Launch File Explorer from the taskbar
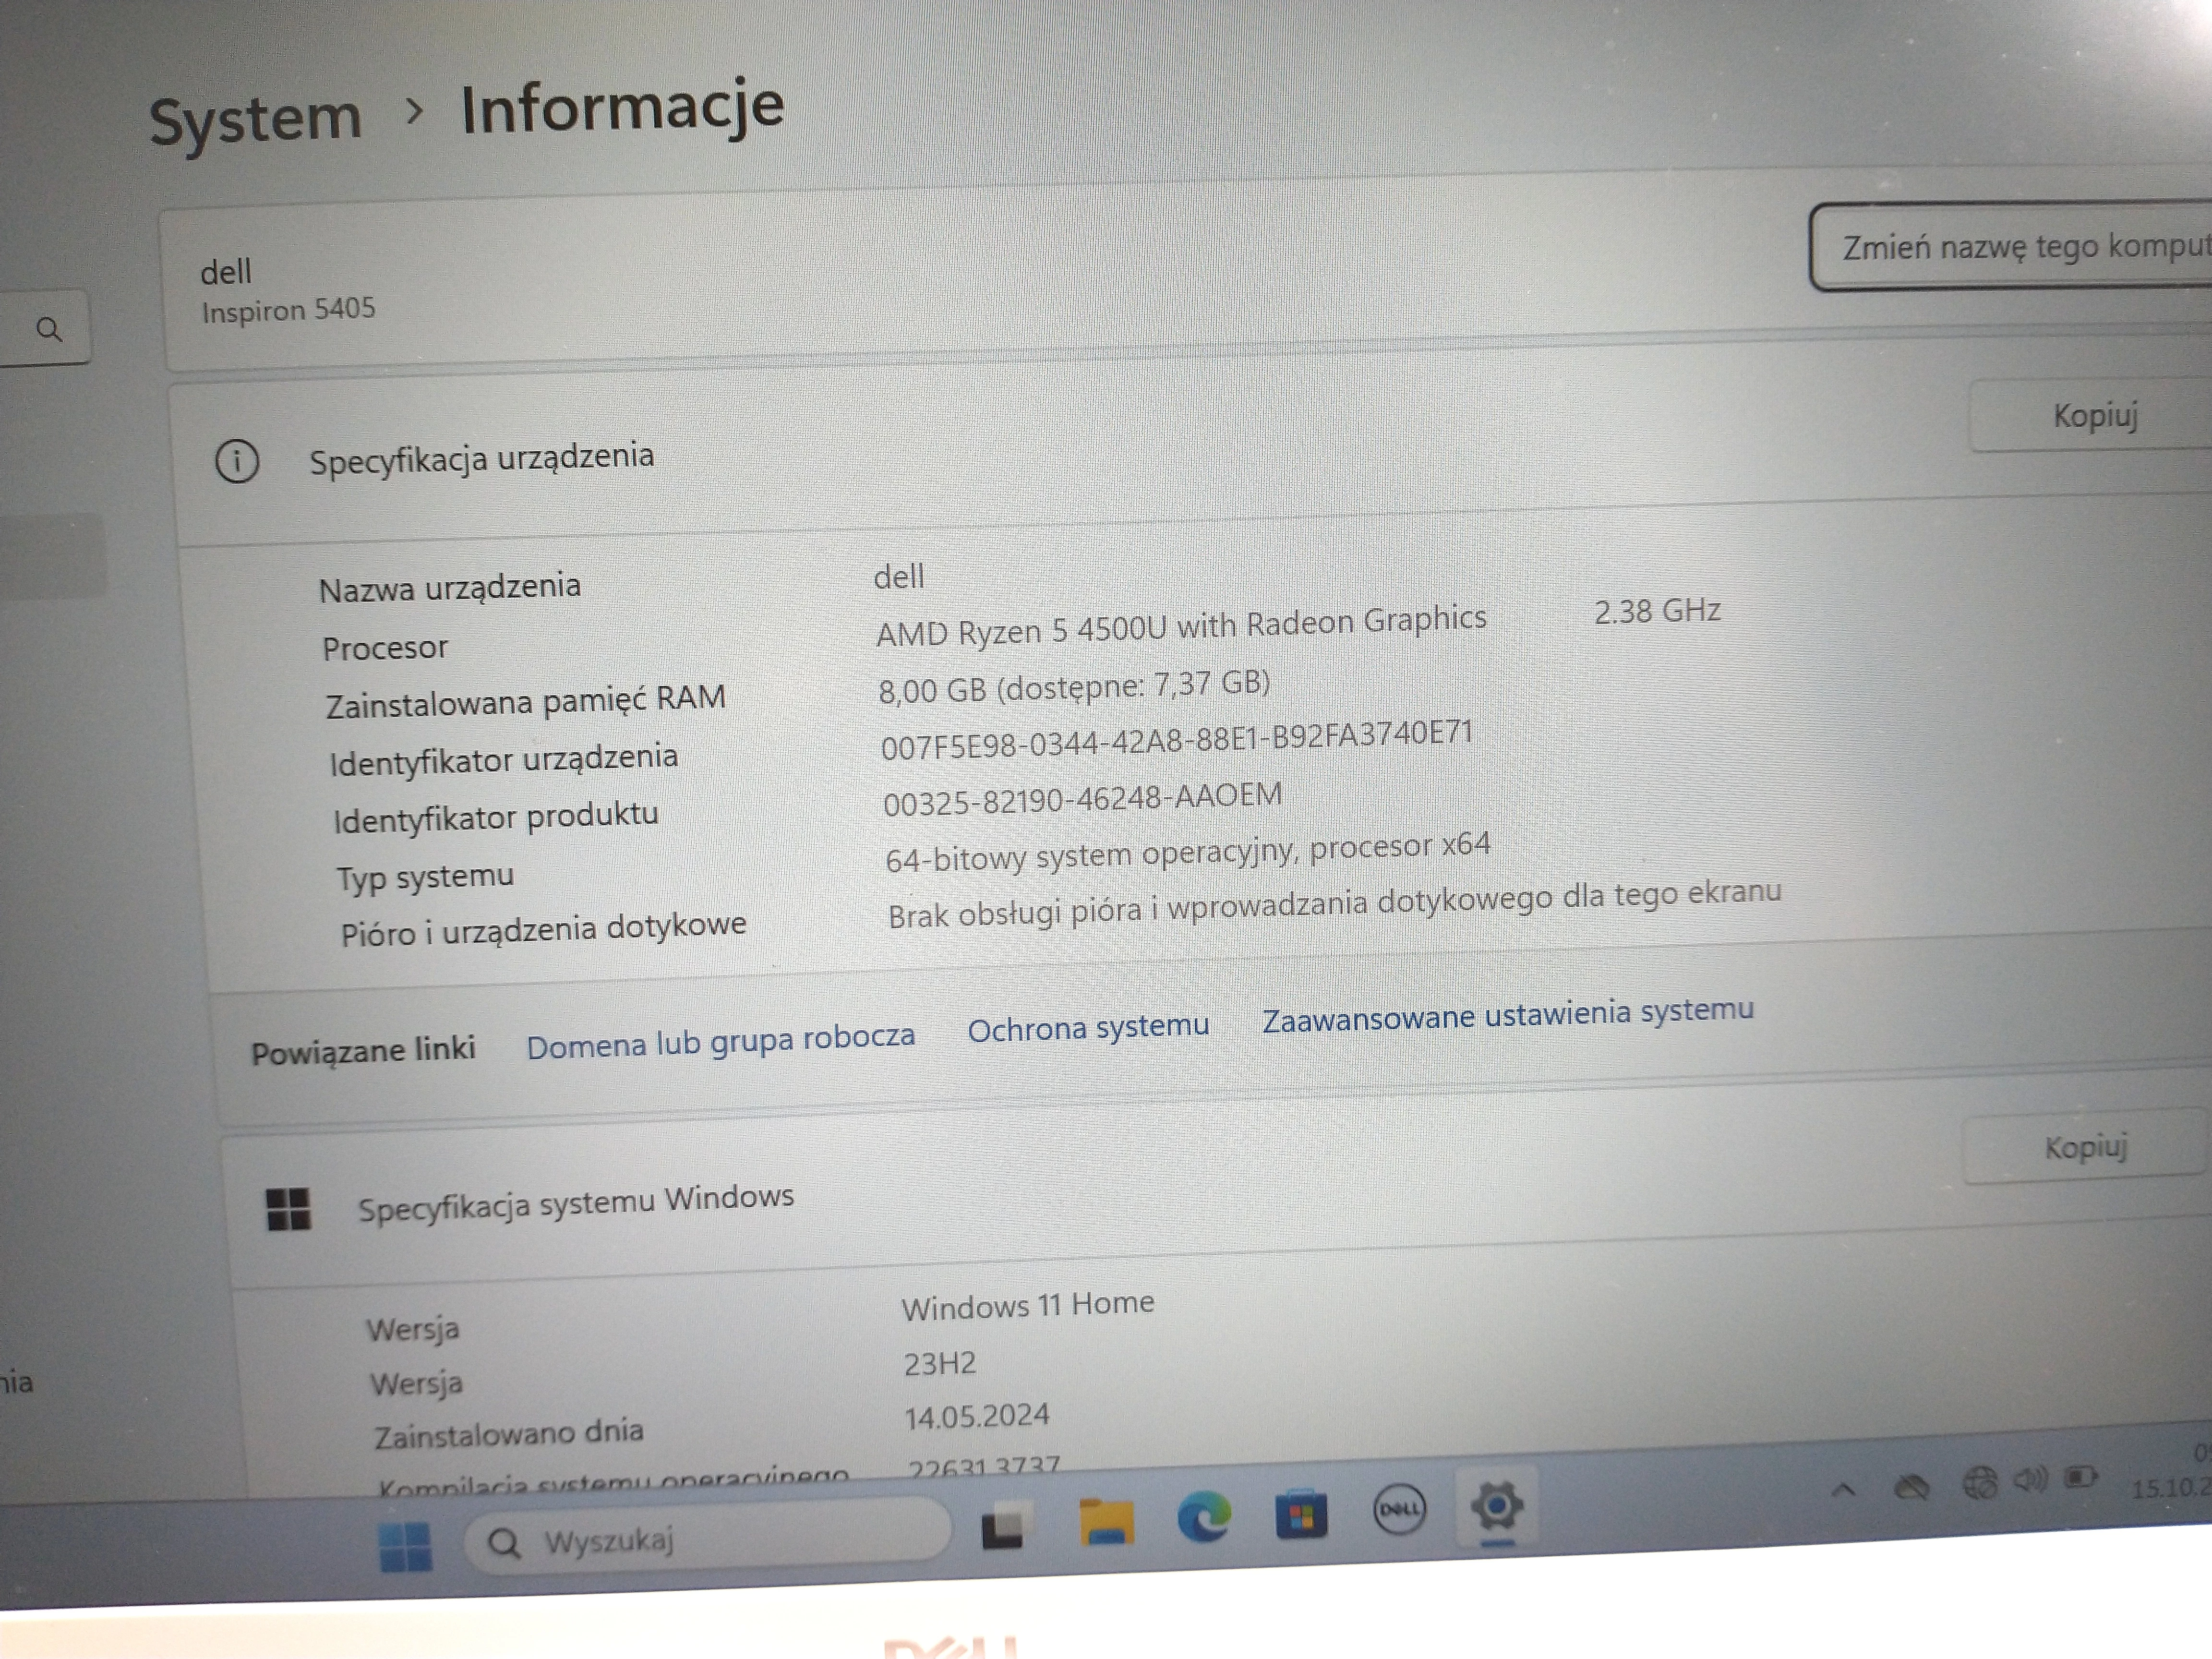Image resolution: width=2212 pixels, height=1659 pixels. 1106,1522
